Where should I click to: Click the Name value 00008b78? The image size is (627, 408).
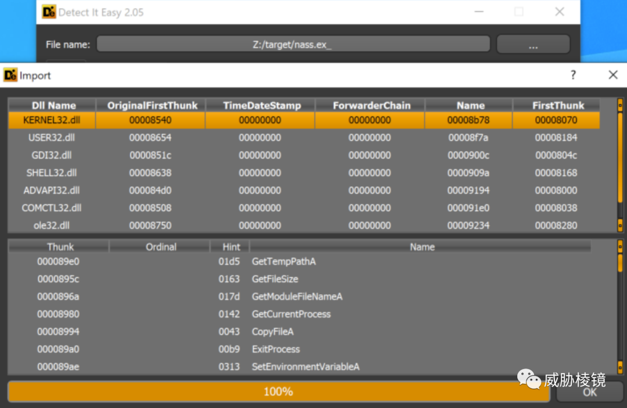pyautogui.click(x=469, y=120)
